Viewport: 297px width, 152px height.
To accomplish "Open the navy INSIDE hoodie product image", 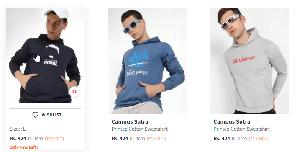I will tap(45, 55).
